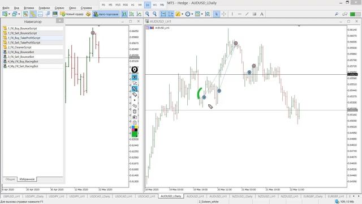
Task: Expand the profiles dropdown arrow
Action: pos(19,14)
